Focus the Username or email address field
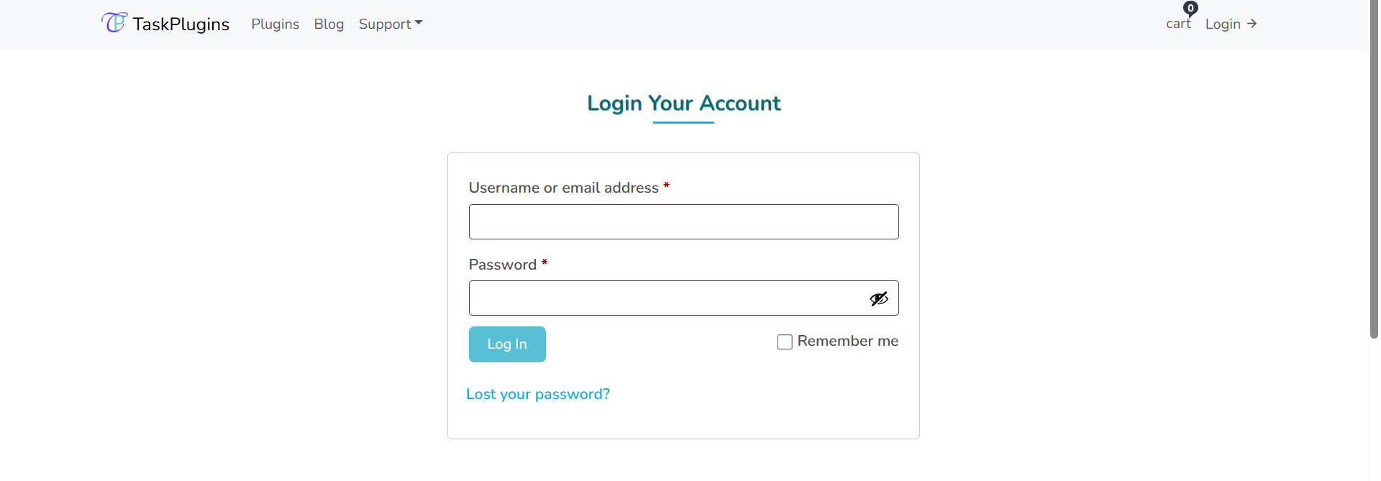This screenshot has height=481, width=1381. point(683,221)
